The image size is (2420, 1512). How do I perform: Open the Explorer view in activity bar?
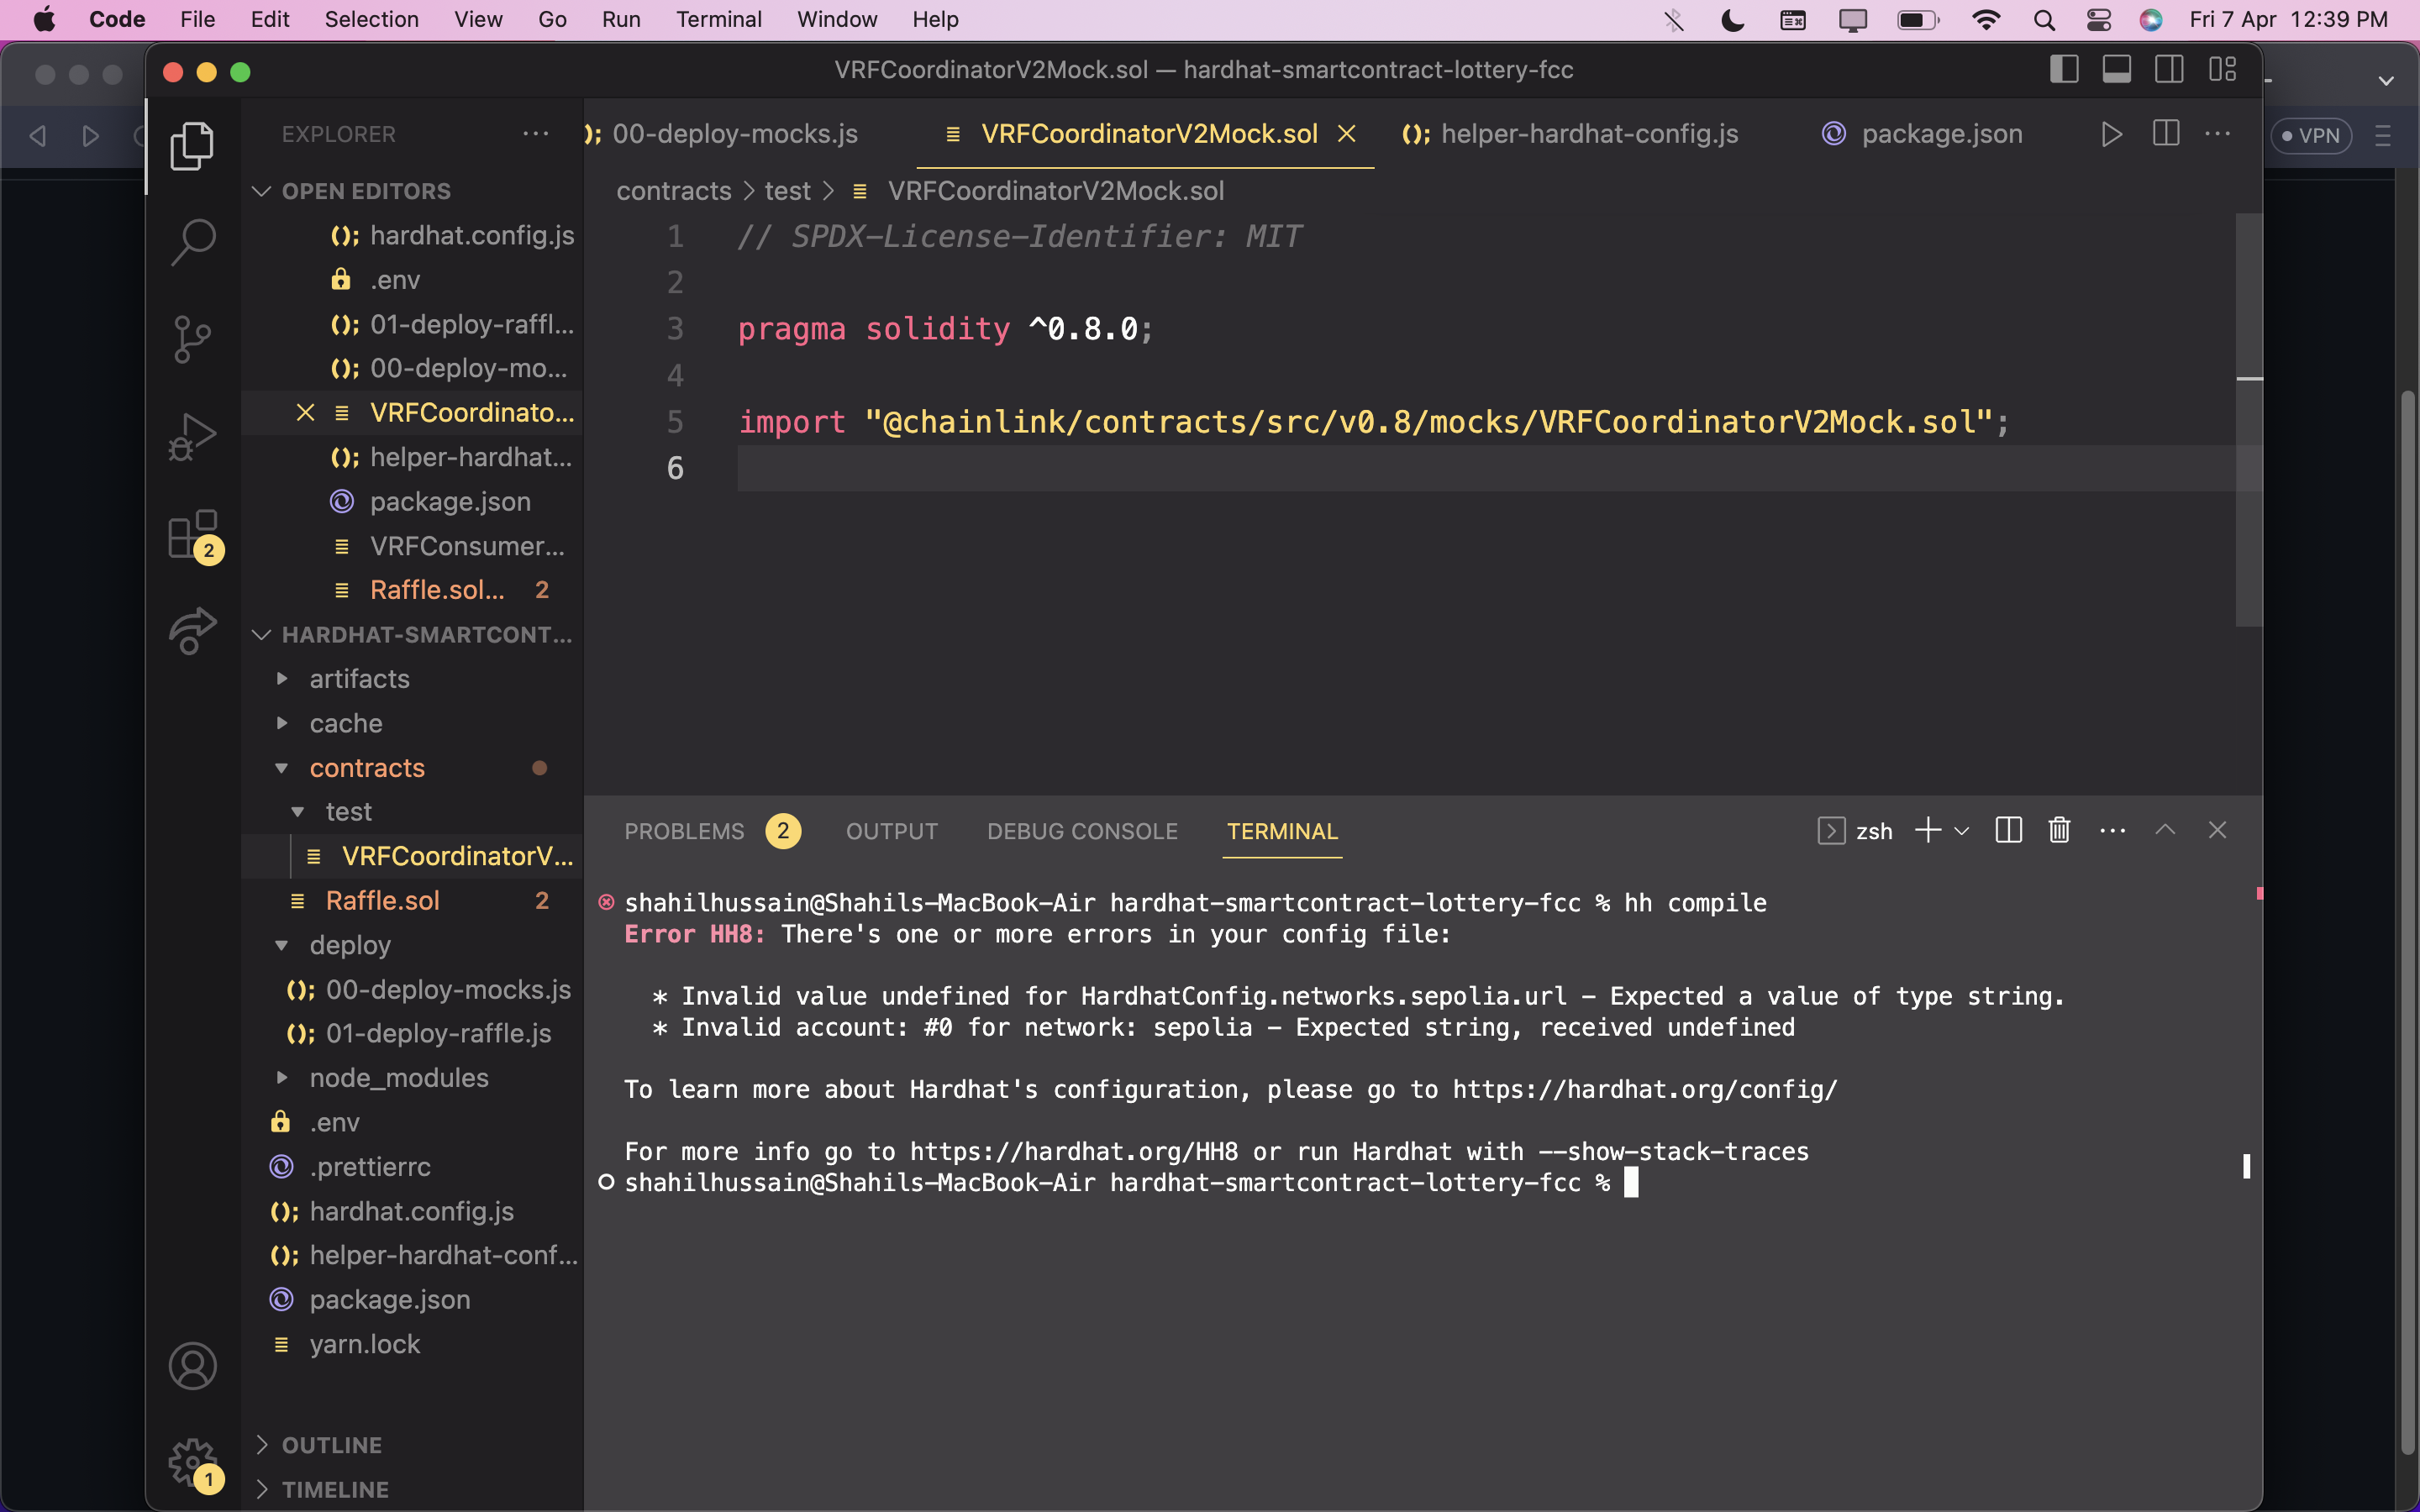point(192,146)
